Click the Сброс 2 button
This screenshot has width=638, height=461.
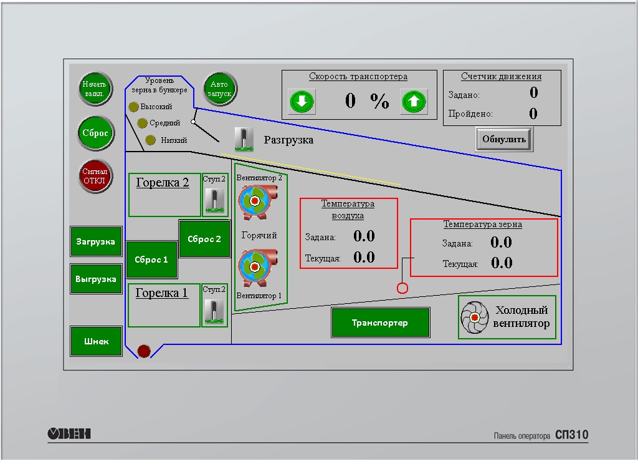[x=204, y=239]
